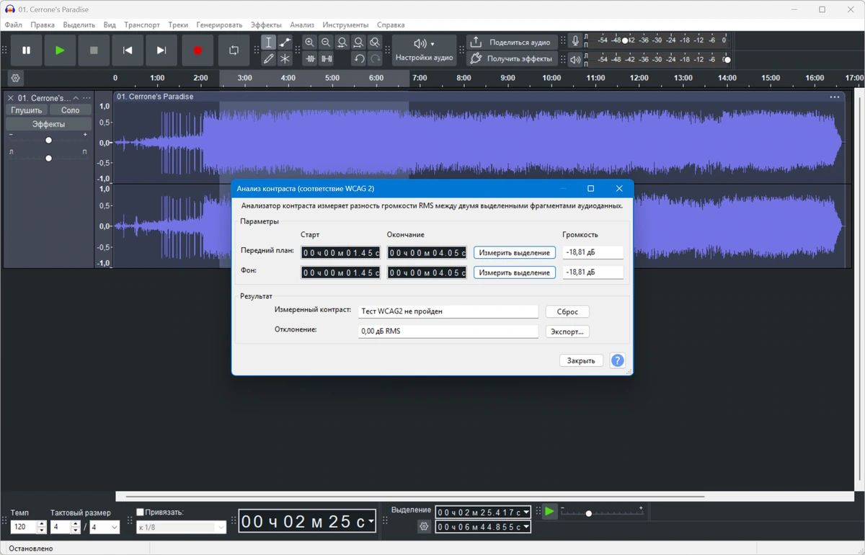The image size is (865, 555).
Task: Zoom out with the magnifier minus icon
Action: (x=326, y=43)
